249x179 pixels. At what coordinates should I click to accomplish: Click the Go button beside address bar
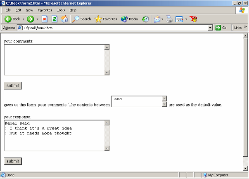[x=221, y=28]
